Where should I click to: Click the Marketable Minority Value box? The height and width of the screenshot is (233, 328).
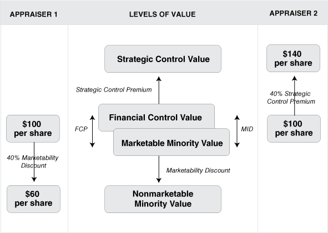pyautogui.click(x=171, y=142)
